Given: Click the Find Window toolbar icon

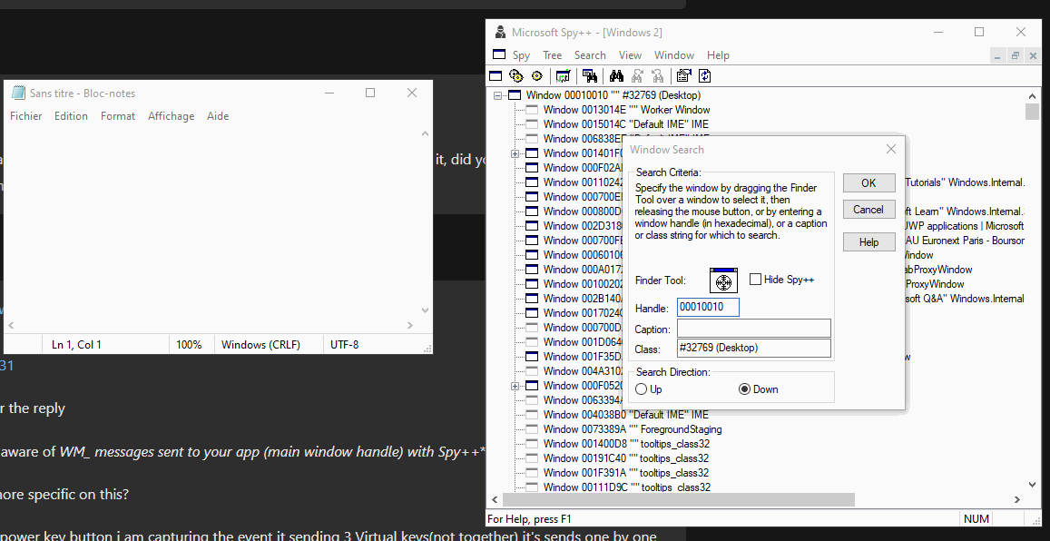Looking at the screenshot, I should tap(589, 75).
